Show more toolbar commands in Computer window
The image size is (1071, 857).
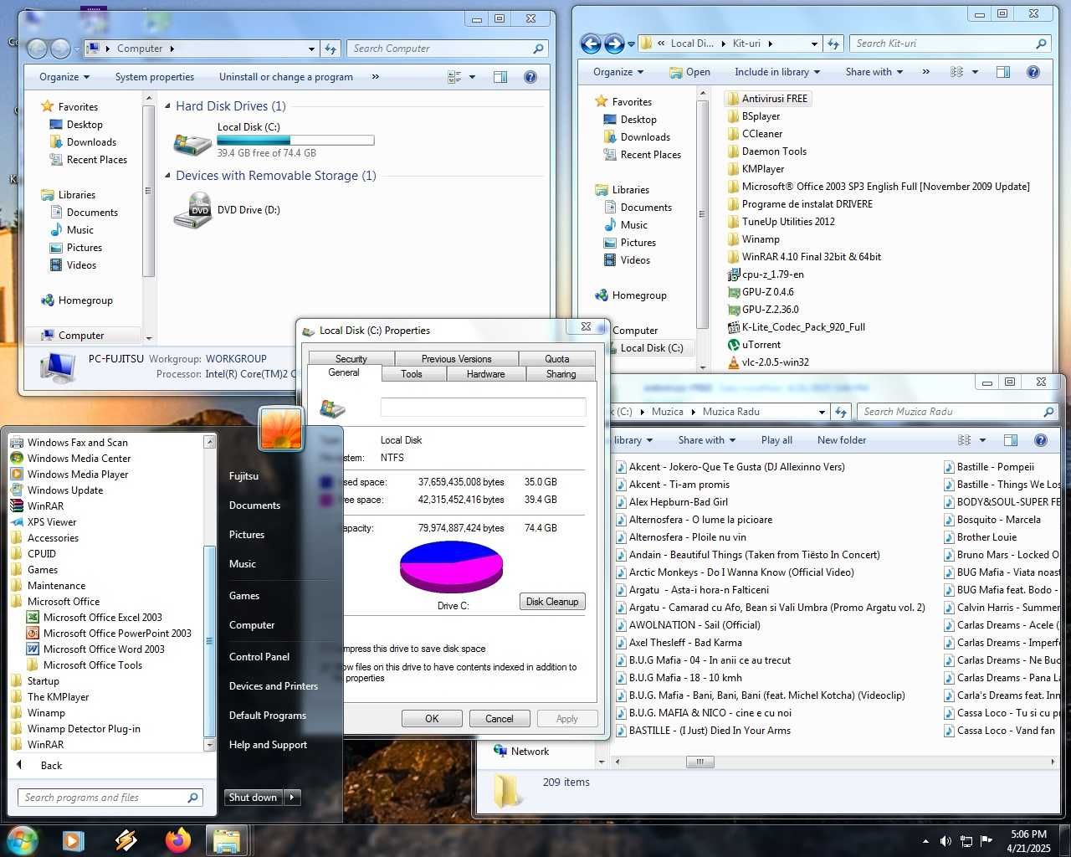click(x=375, y=77)
